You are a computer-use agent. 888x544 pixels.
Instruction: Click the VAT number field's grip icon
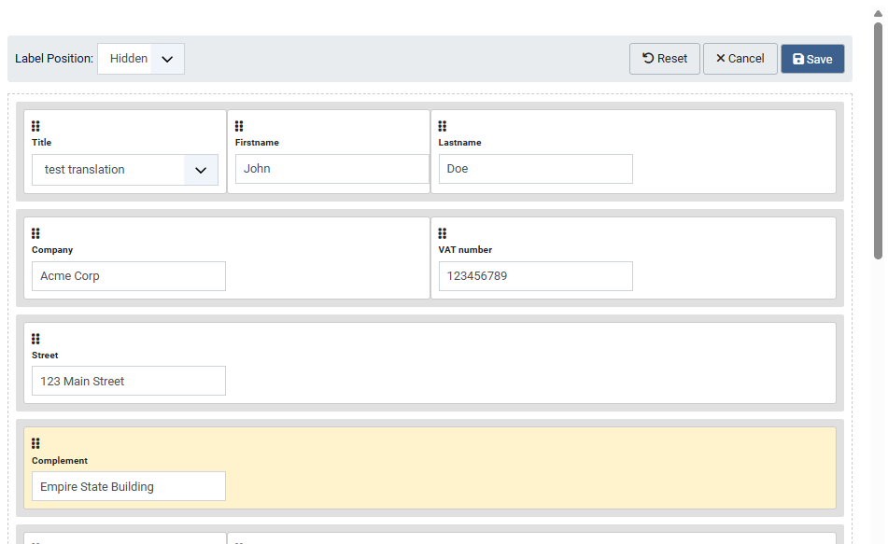(442, 233)
